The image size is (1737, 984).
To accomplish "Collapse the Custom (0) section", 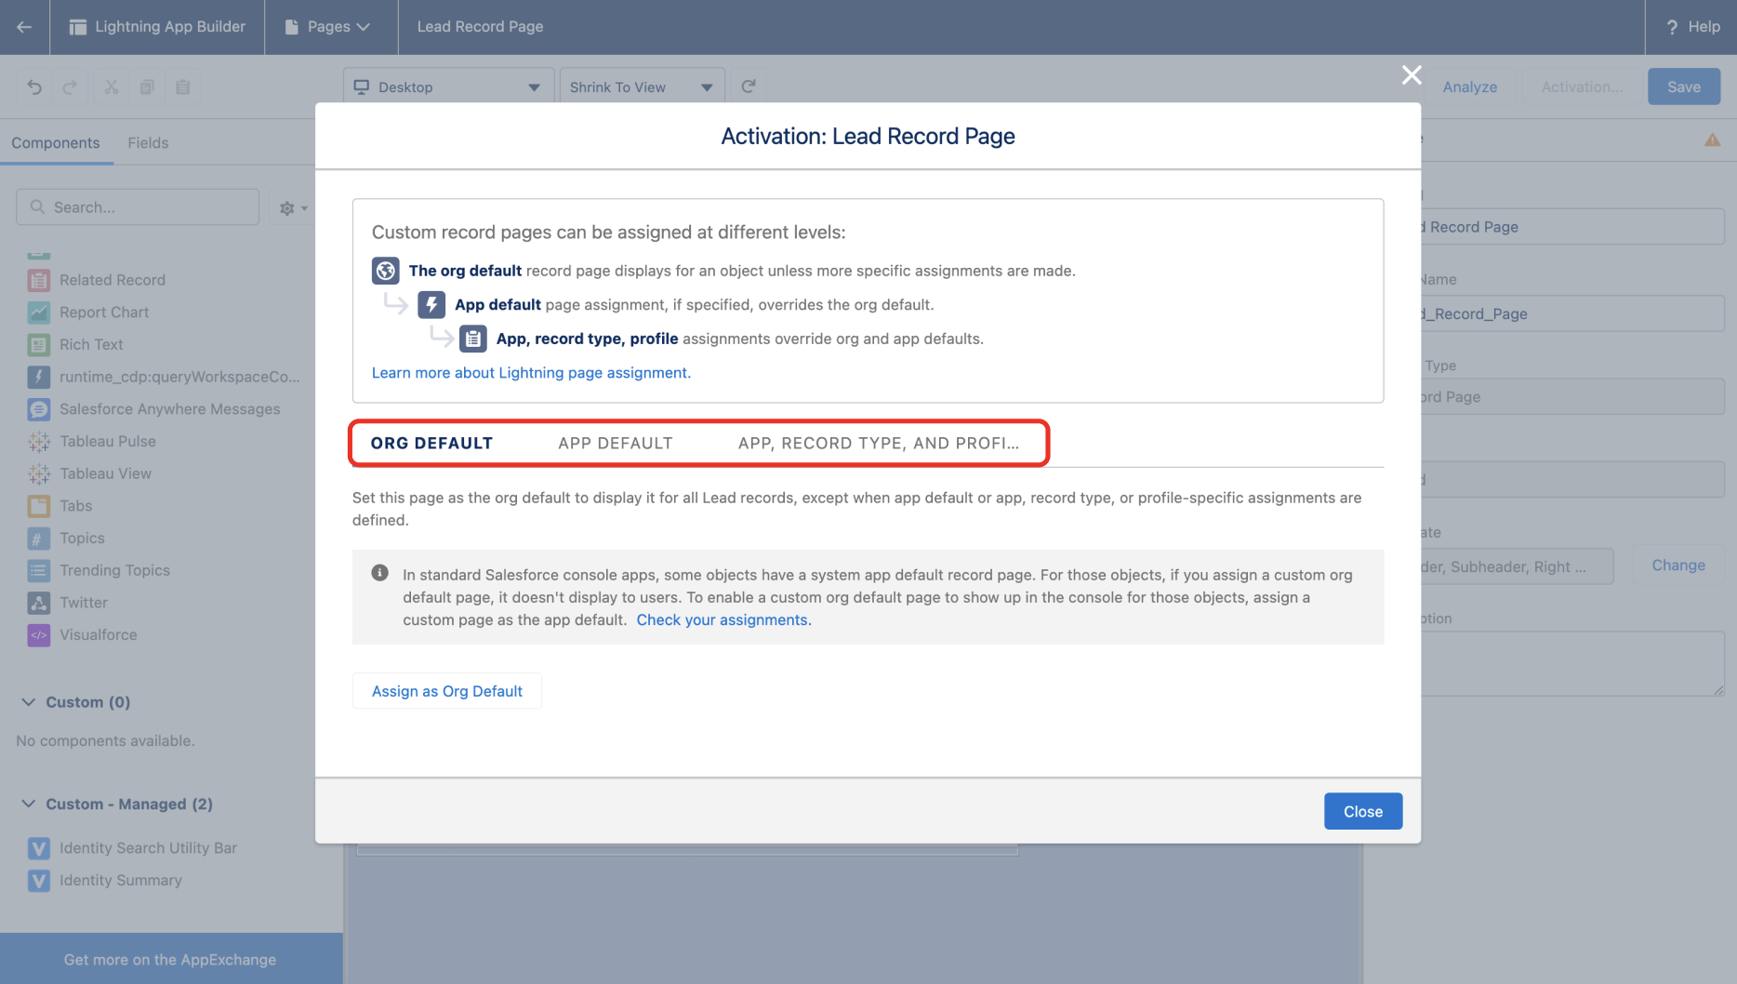I will pyautogui.click(x=29, y=702).
